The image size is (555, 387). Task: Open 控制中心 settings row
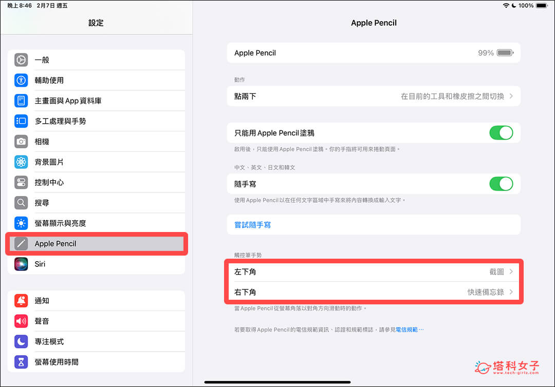96,182
